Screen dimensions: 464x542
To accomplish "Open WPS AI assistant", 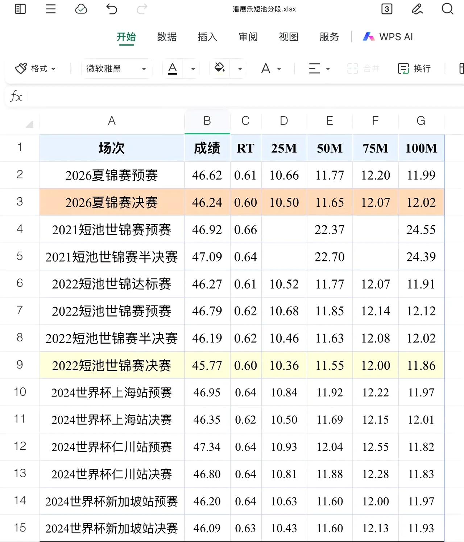I will (x=388, y=37).
